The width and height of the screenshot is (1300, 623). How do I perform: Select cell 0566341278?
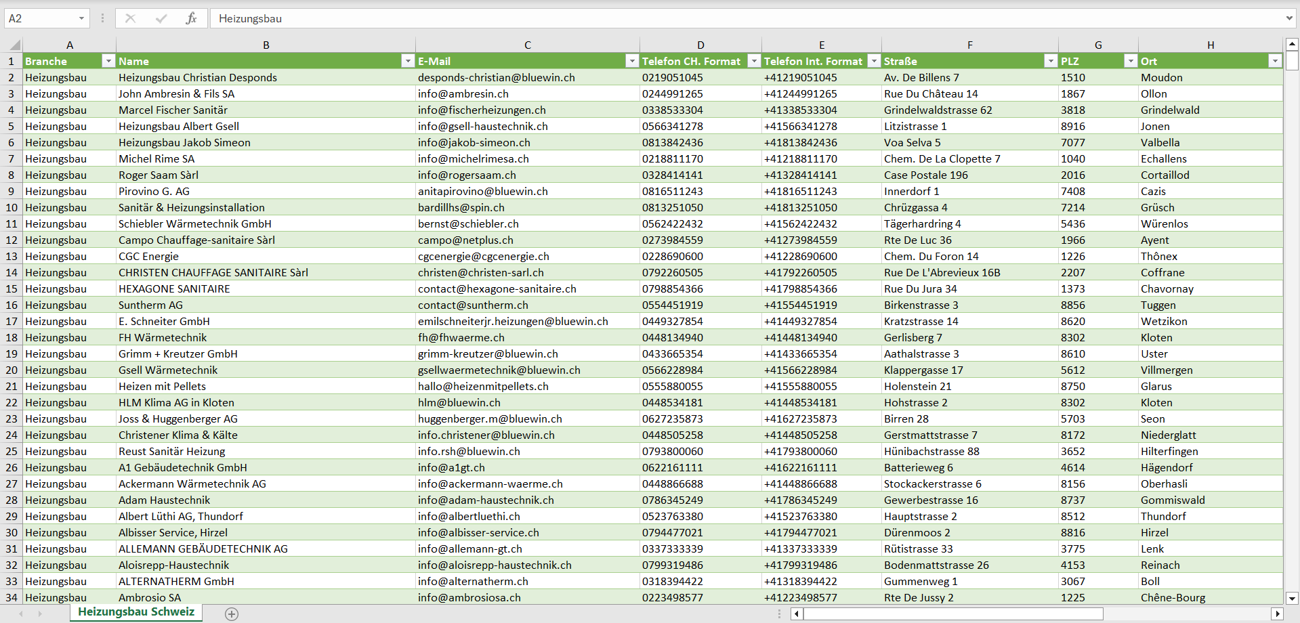coord(701,126)
